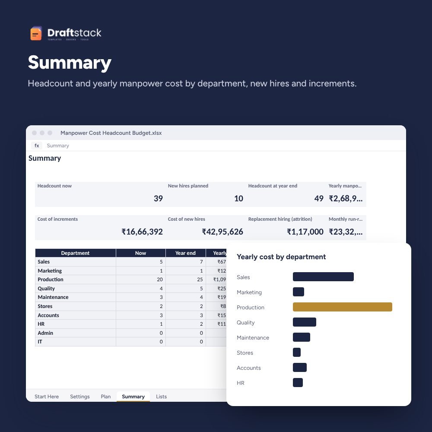This screenshot has width=432, height=432.
Task: Click the Cost of increments label
Action: click(x=57, y=219)
